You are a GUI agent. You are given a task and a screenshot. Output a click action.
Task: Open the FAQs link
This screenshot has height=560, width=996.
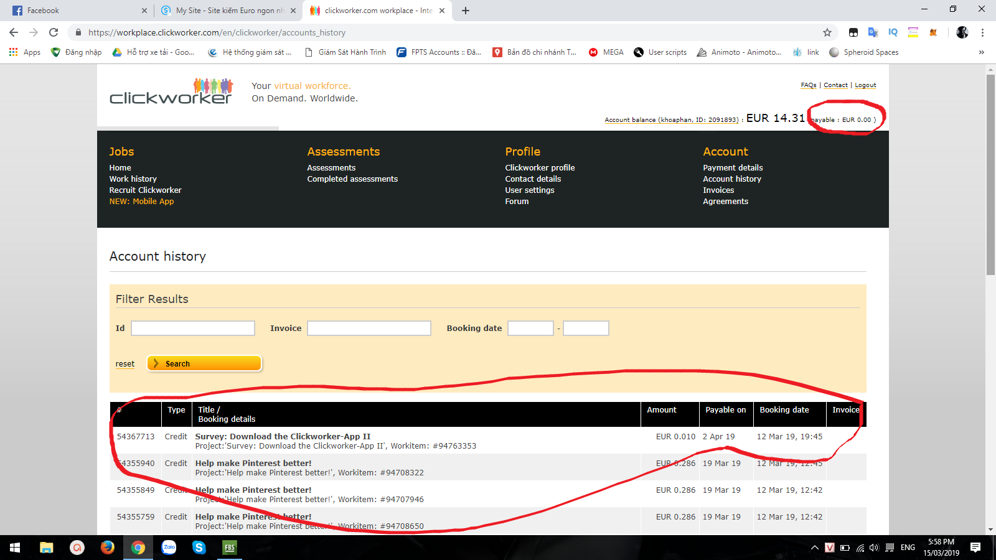809,85
